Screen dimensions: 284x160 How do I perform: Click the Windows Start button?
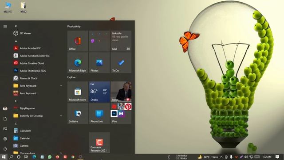[4, 157]
